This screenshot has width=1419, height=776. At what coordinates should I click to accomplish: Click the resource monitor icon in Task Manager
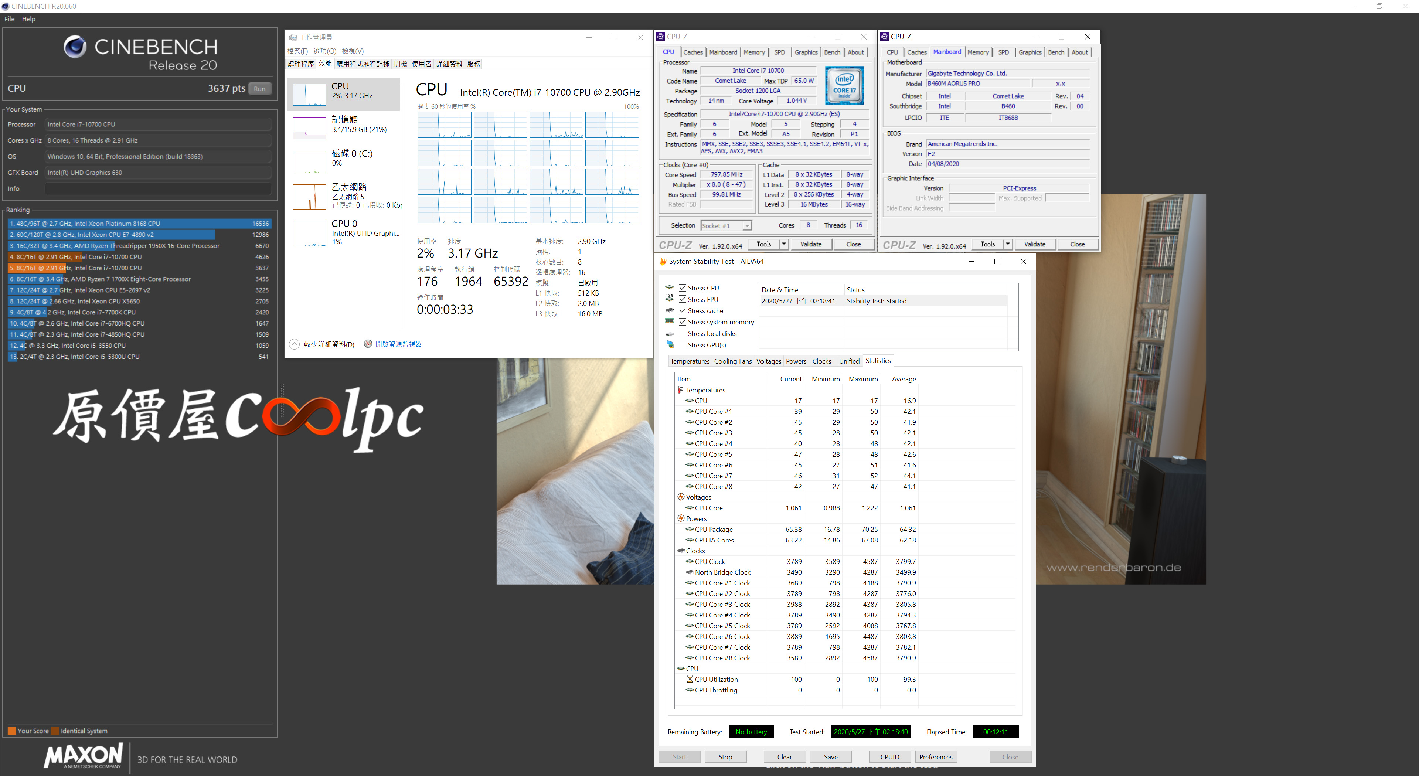point(368,344)
